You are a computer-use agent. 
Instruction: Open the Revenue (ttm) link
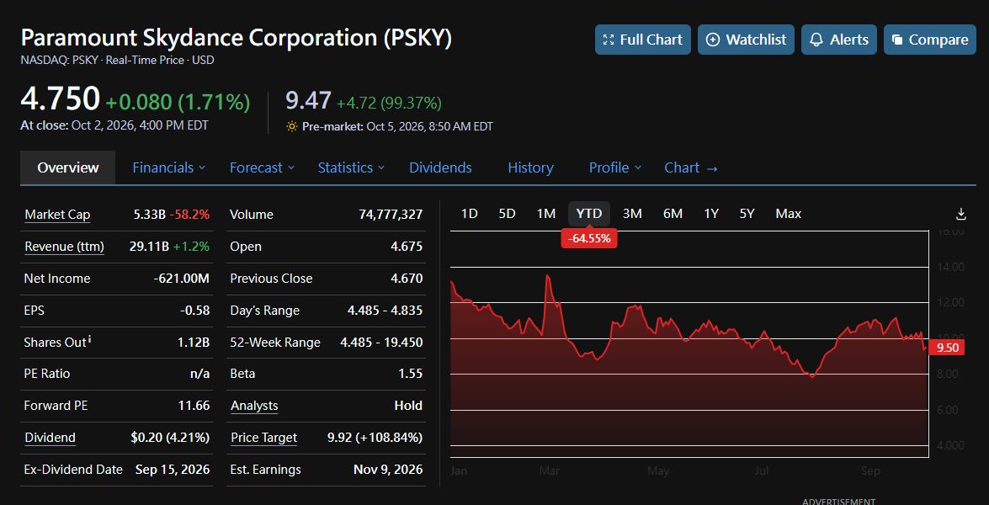click(x=64, y=247)
